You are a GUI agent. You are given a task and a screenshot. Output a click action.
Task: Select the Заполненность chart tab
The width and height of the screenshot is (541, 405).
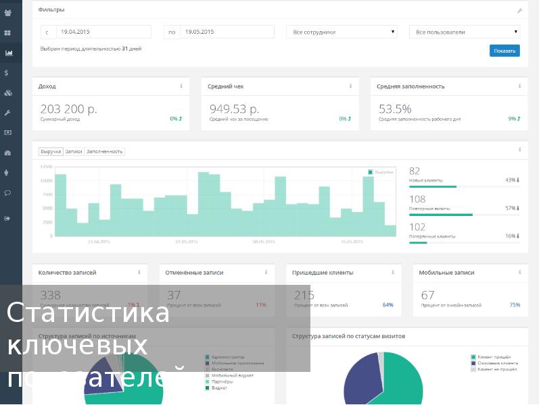tap(104, 152)
